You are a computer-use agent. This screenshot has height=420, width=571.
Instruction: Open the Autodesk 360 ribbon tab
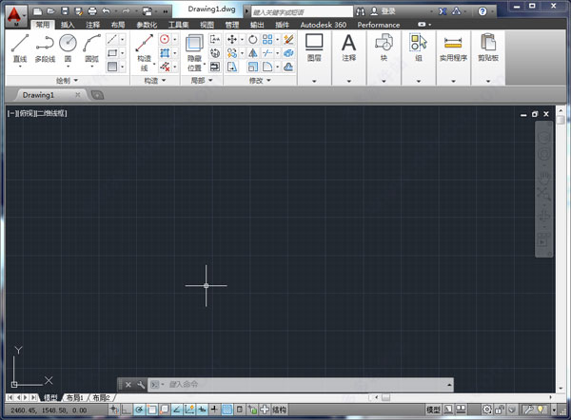[323, 25]
